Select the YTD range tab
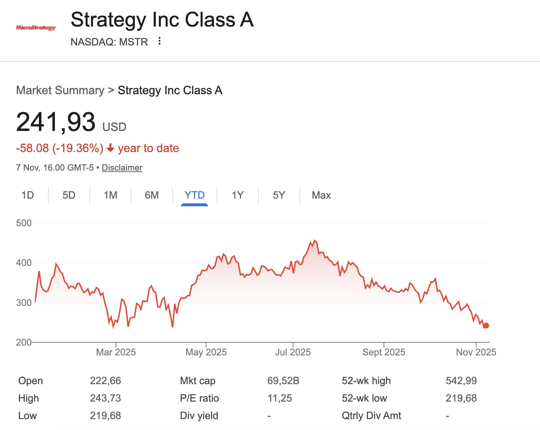 (x=194, y=195)
